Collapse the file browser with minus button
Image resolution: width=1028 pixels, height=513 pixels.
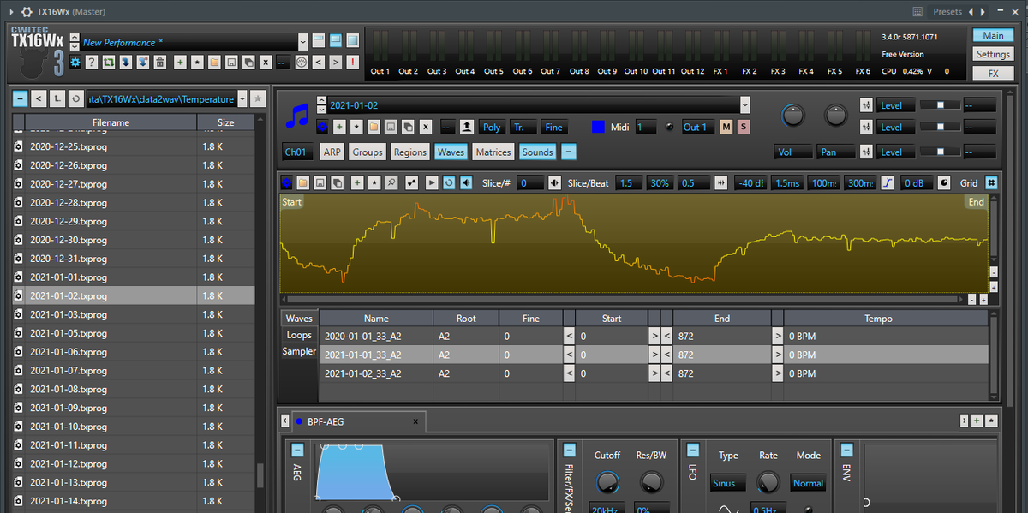[20, 98]
